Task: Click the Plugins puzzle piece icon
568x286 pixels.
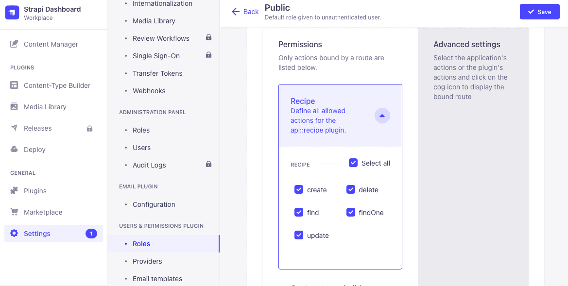Action: click(x=14, y=191)
